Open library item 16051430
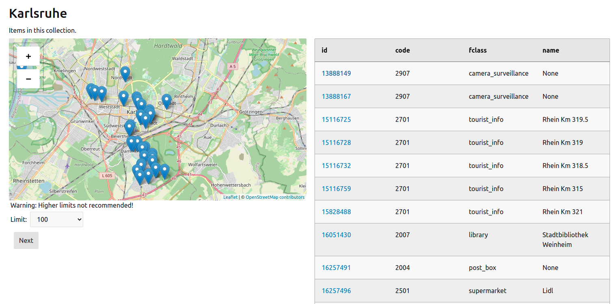The width and height of the screenshot is (612, 304). [x=336, y=235]
